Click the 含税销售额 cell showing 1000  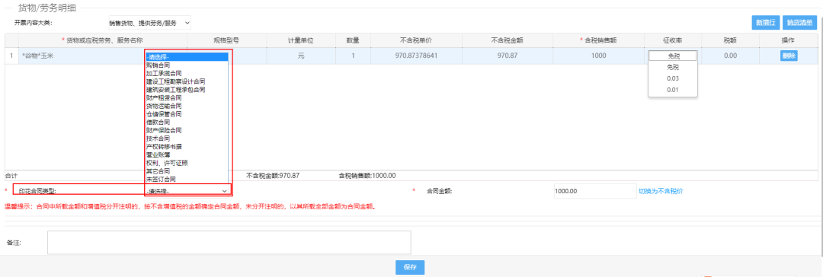click(598, 56)
